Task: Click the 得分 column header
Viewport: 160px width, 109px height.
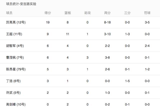Action: (x=47, y=12)
